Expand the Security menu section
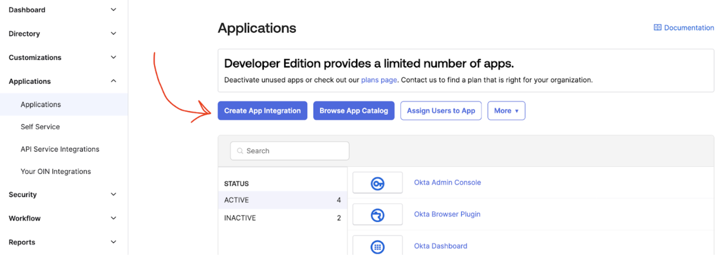 point(114,194)
